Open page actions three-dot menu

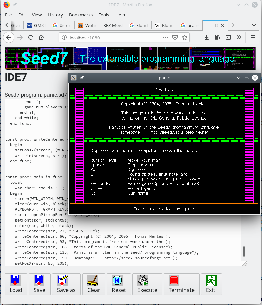pos(166,37)
